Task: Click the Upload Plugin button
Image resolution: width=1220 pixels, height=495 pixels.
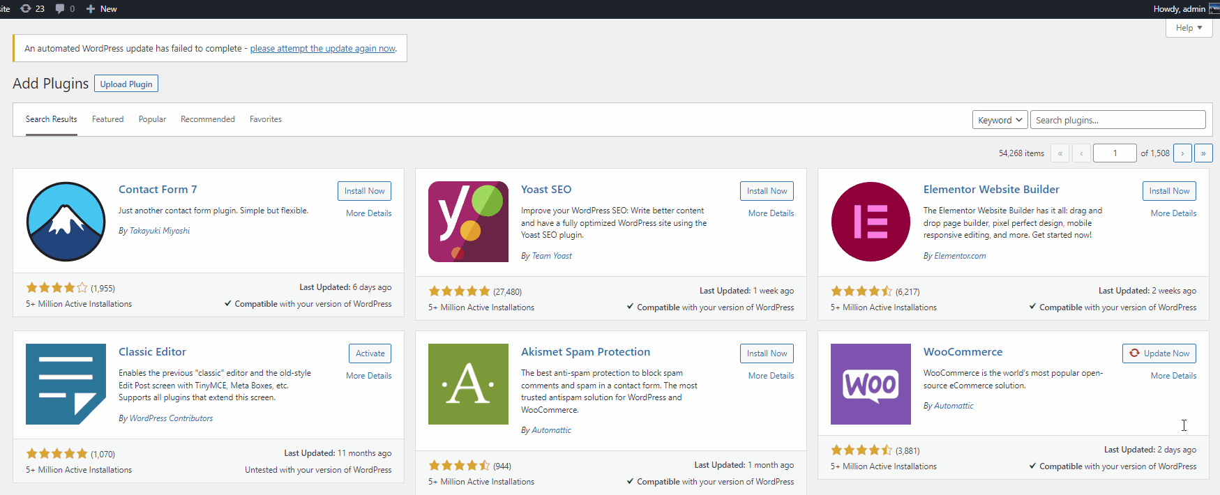Action: (126, 84)
